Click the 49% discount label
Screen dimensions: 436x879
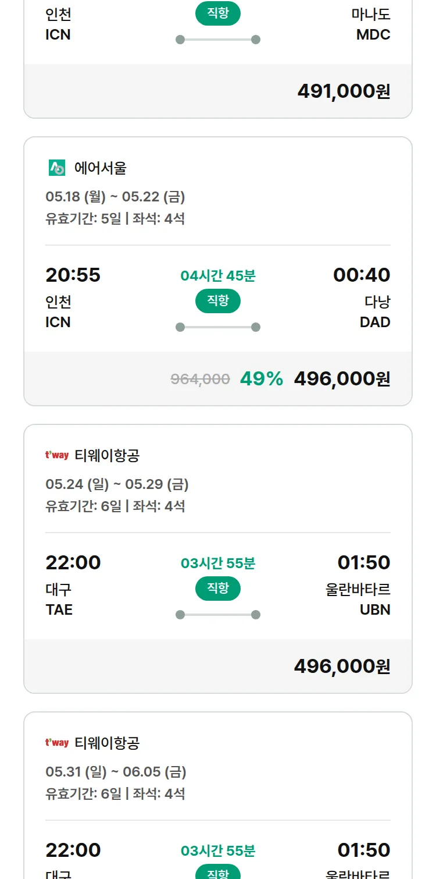[262, 378]
